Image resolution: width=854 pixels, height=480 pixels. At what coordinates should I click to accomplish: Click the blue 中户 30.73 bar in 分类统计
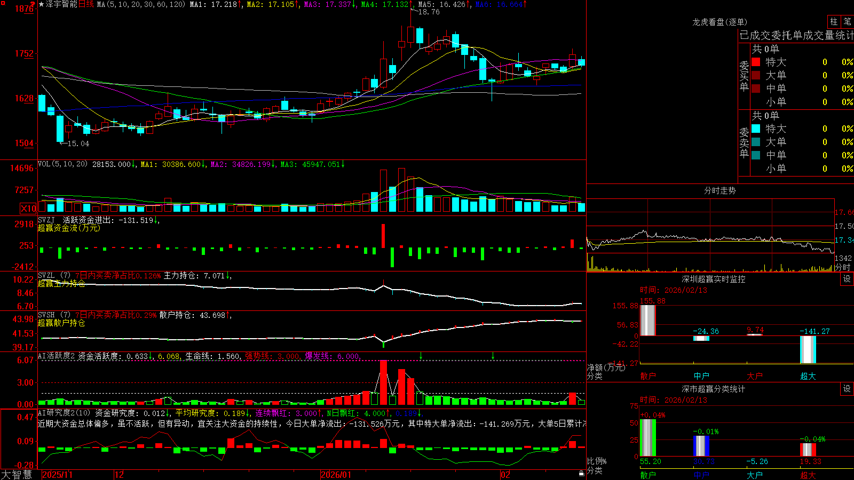(701, 446)
